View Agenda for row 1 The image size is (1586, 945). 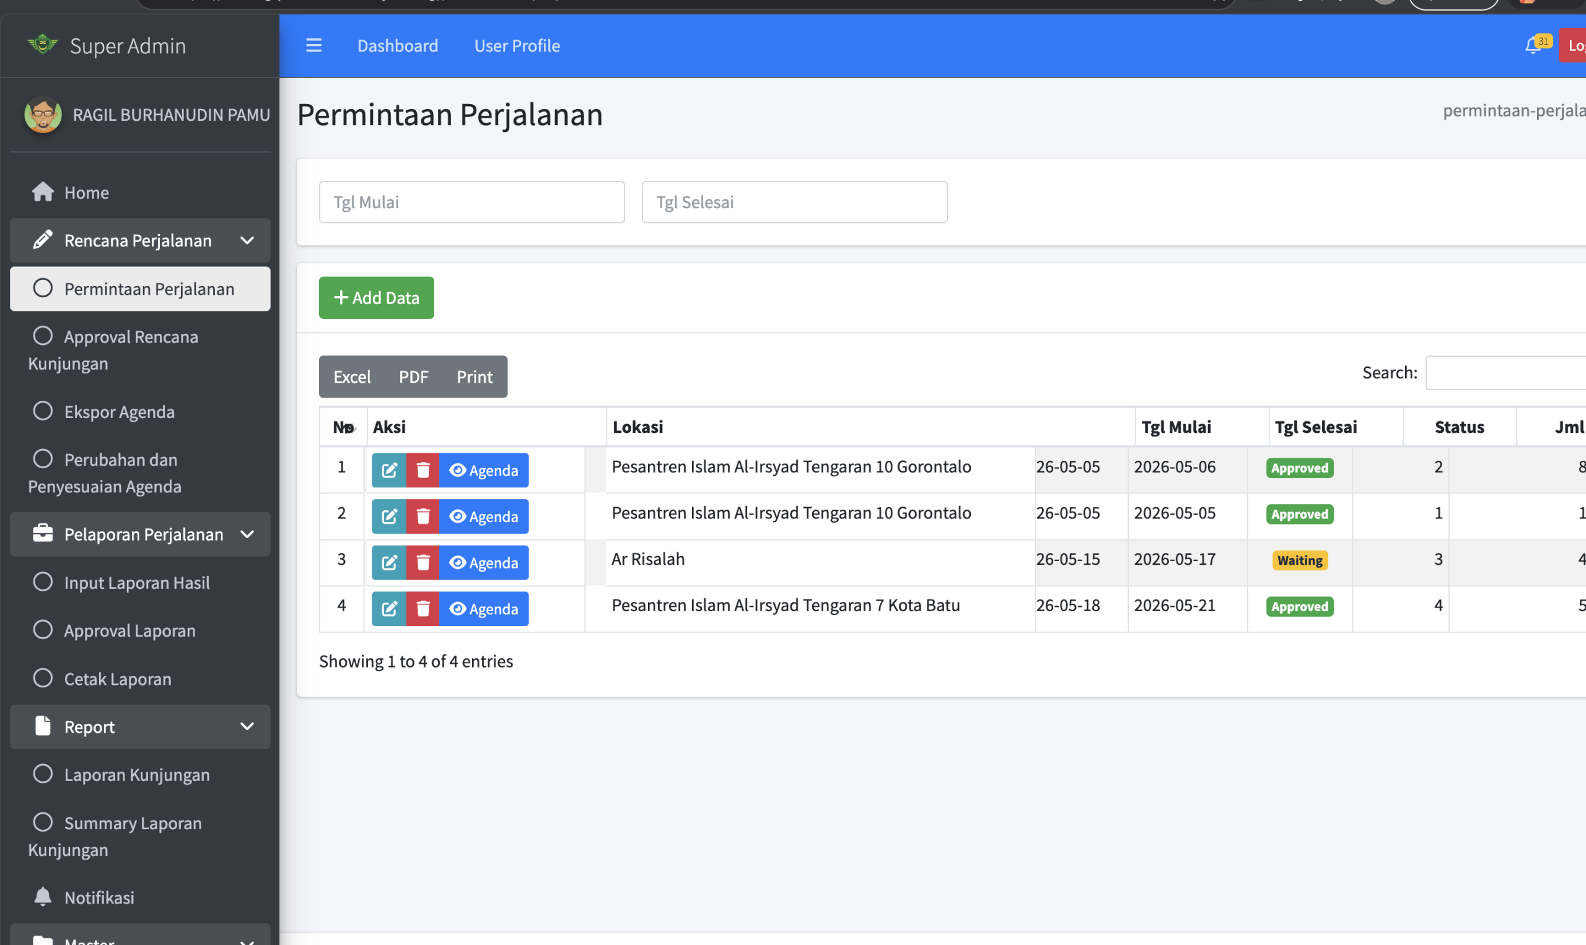[x=483, y=470]
